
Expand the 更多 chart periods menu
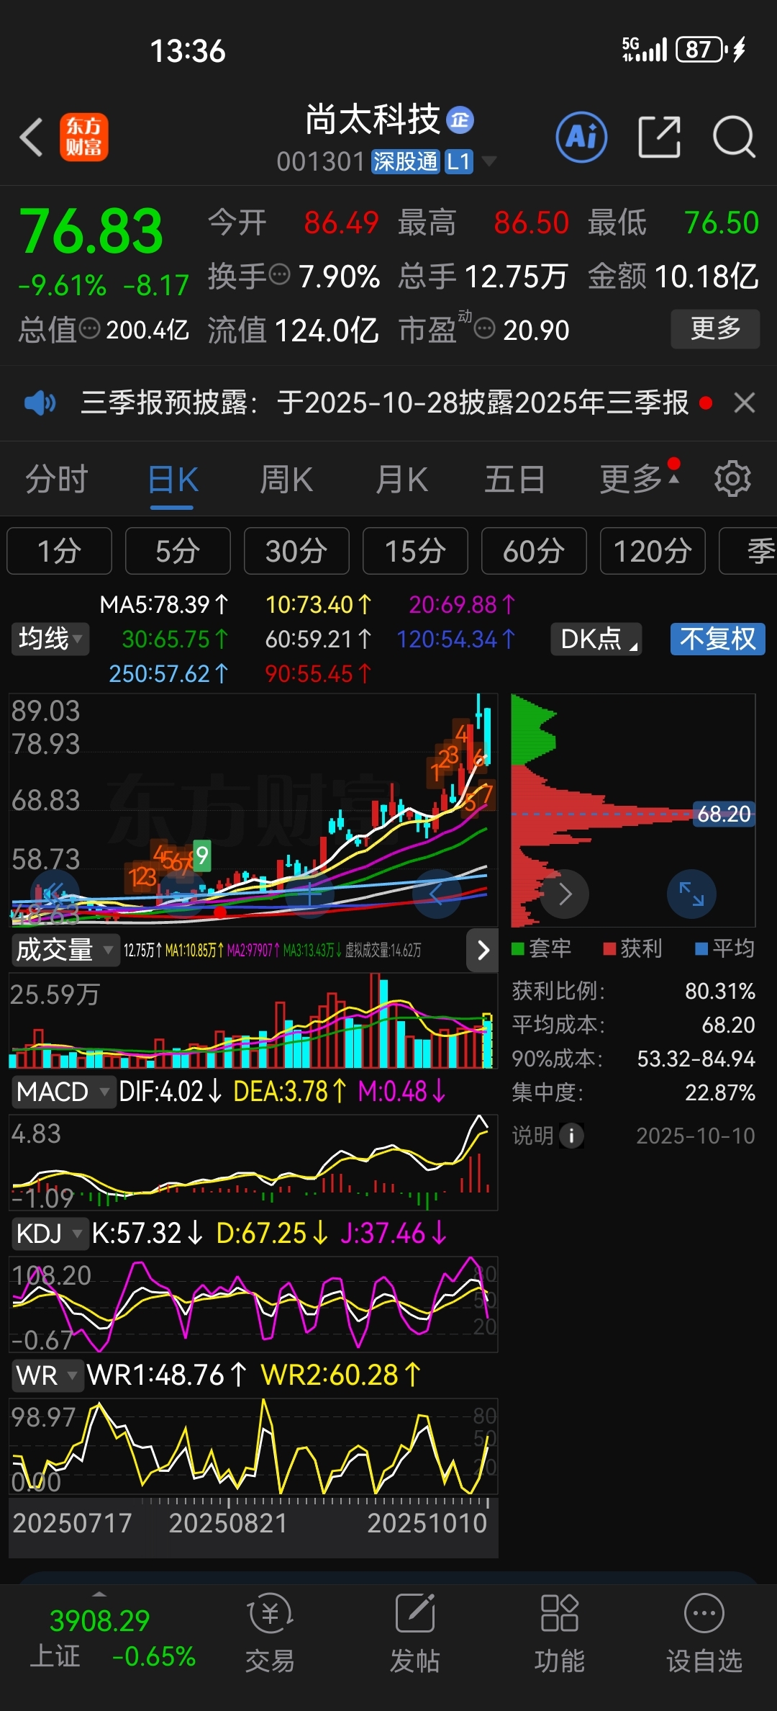(640, 479)
